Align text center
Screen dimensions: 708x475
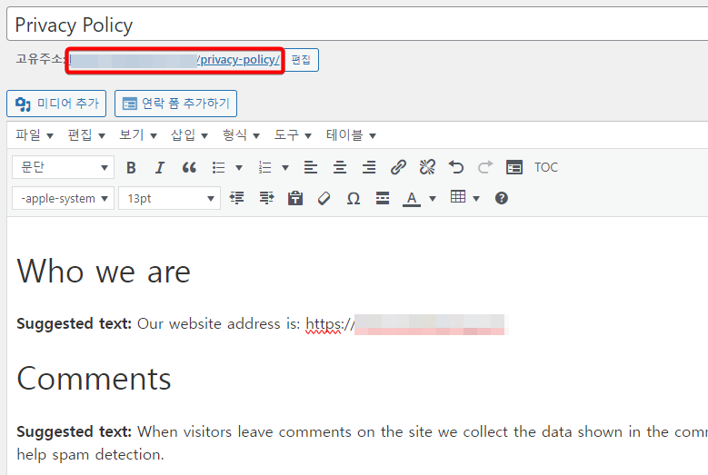click(340, 168)
